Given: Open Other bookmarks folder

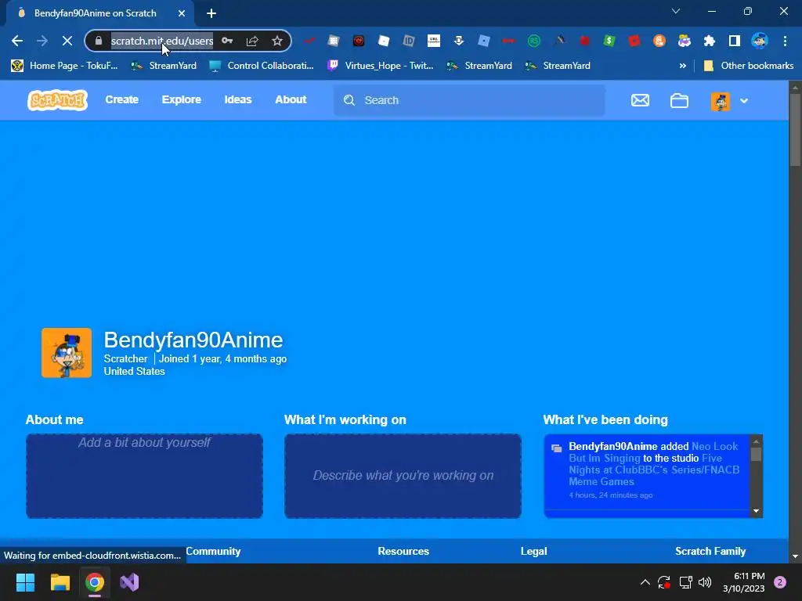Looking at the screenshot, I should (x=748, y=66).
